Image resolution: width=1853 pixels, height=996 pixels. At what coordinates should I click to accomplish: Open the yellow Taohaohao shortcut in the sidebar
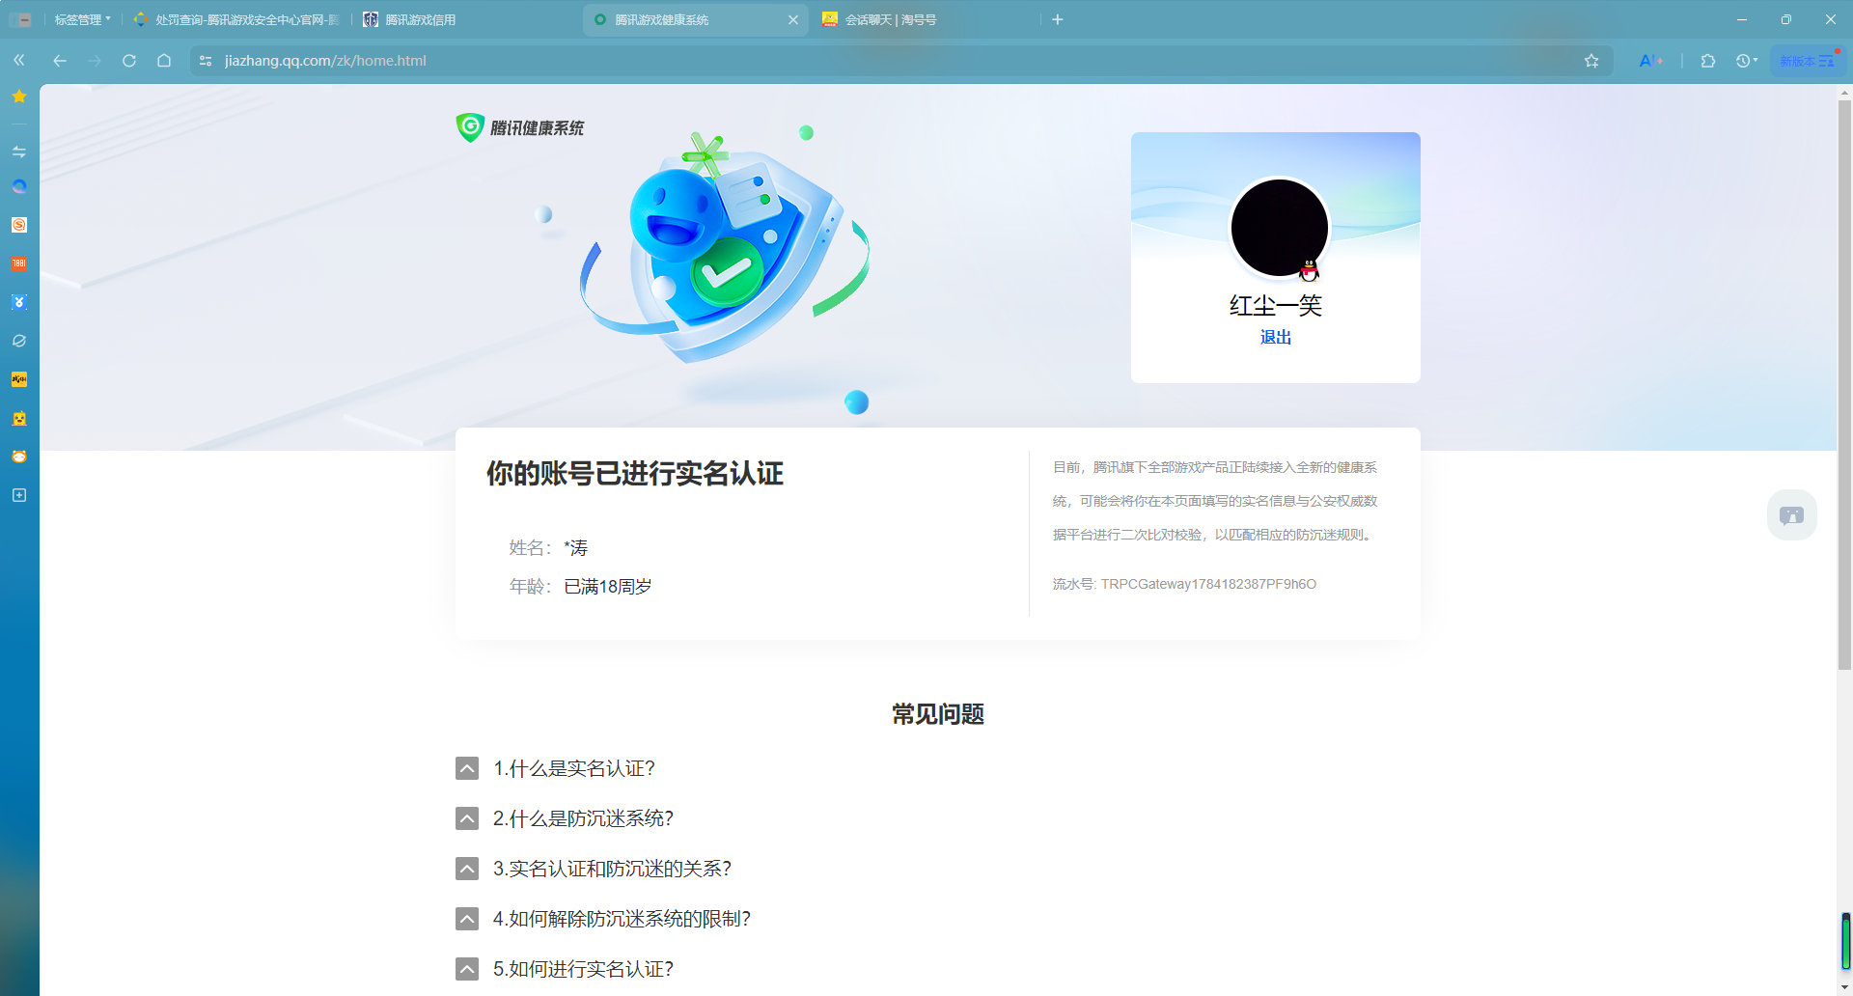[19, 379]
